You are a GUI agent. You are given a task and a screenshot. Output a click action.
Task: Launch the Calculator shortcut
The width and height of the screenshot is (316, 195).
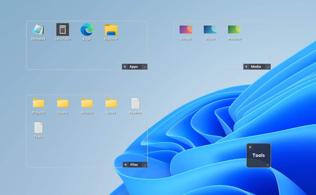click(x=63, y=30)
